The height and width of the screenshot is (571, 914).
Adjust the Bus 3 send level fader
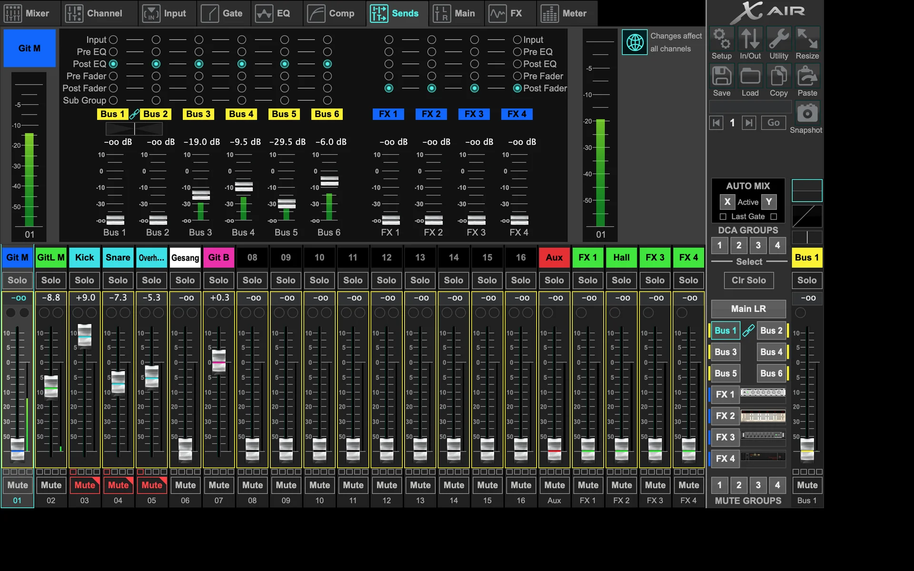pyautogui.click(x=200, y=195)
